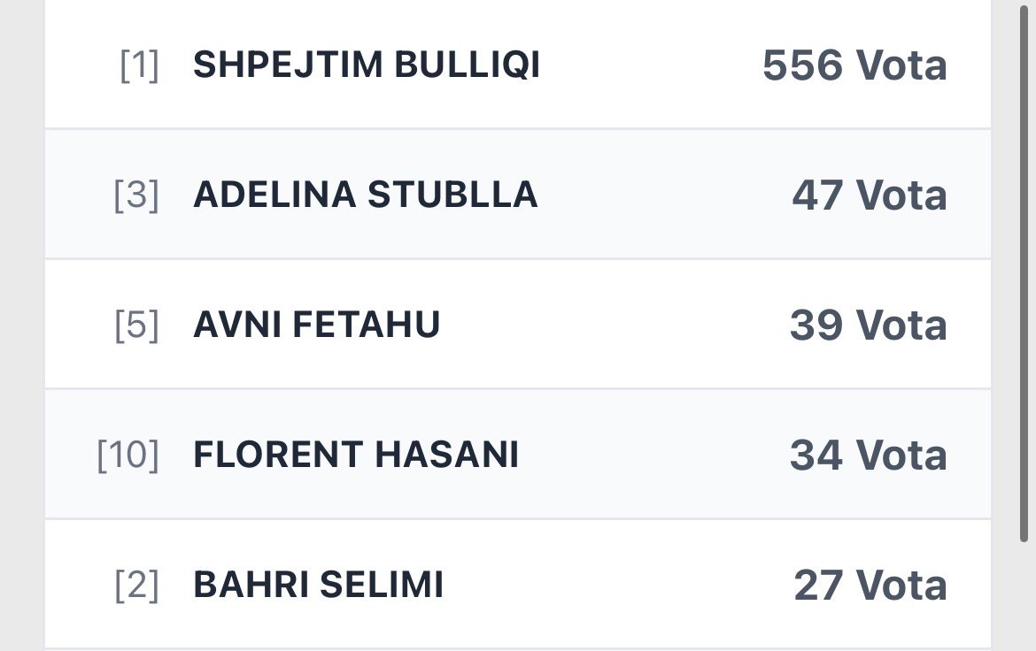Click the [10] ballot number
Screen dimensions: 1036x651
pyautogui.click(x=128, y=456)
